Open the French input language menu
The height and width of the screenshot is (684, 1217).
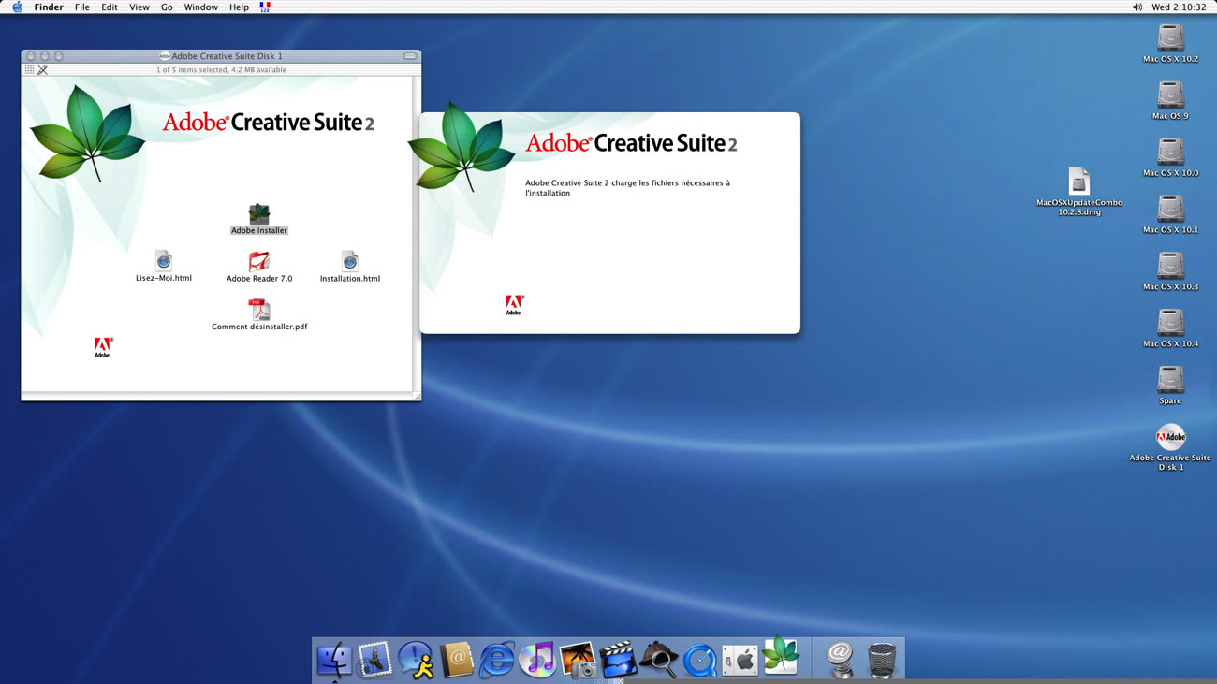click(265, 7)
